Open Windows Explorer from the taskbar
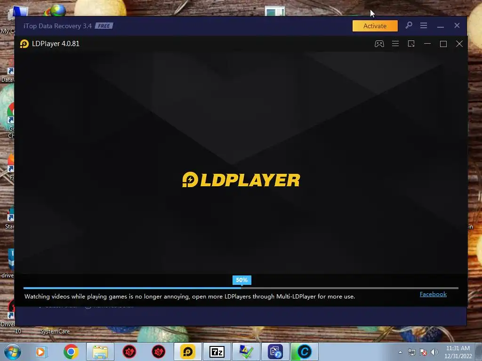 (100, 352)
